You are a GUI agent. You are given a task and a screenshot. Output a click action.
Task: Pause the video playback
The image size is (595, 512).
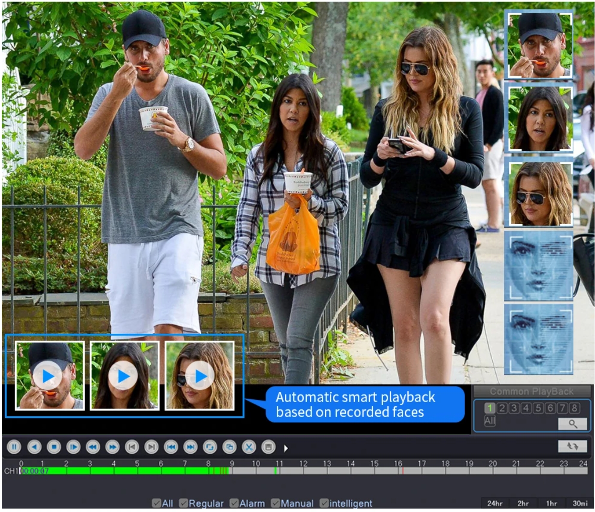(x=14, y=447)
